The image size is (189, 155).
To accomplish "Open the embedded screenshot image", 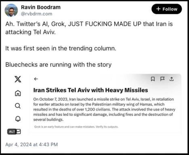I will tap(94, 105).
